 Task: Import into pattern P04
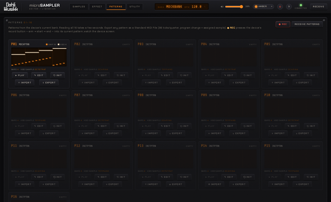[x=214, y=82]
